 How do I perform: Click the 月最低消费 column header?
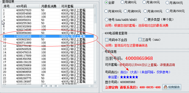tap(50, 6)
